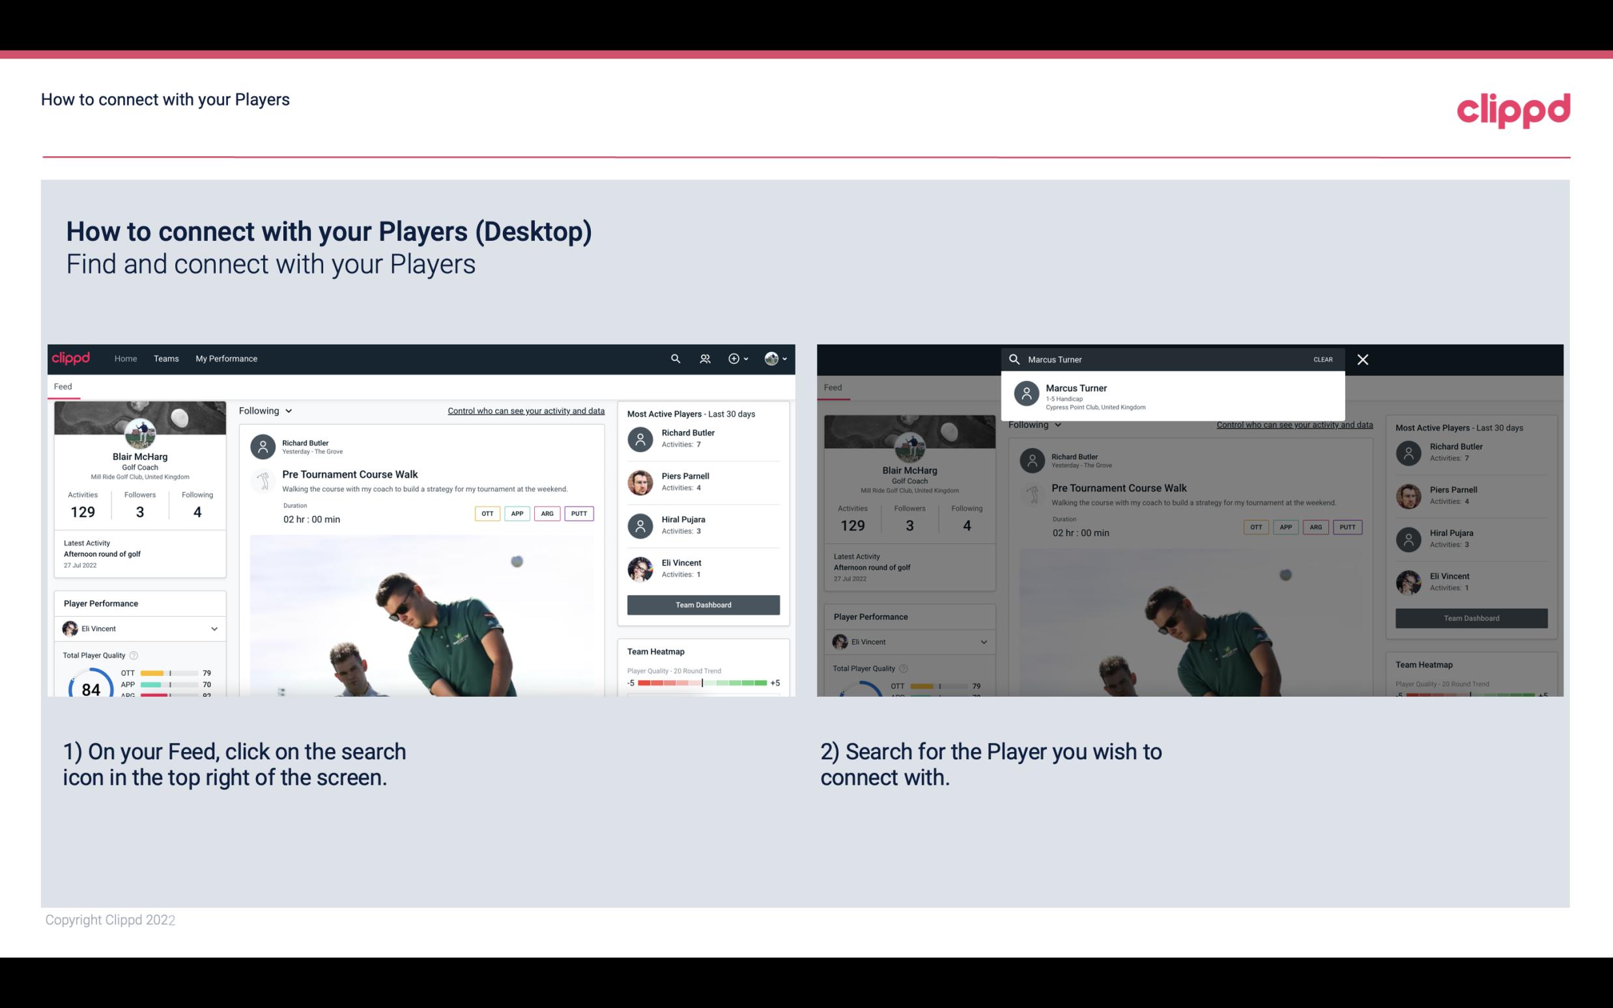
Task: Click the clear search button icon
Action: click(x=1322, y=359)
